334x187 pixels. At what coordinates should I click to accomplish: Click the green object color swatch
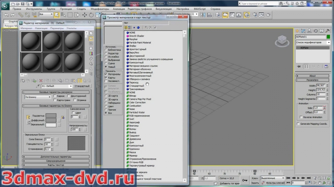328,37
